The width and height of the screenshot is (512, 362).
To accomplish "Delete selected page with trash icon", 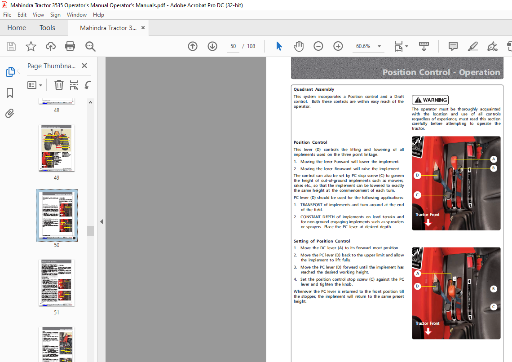I will point(59,85).
